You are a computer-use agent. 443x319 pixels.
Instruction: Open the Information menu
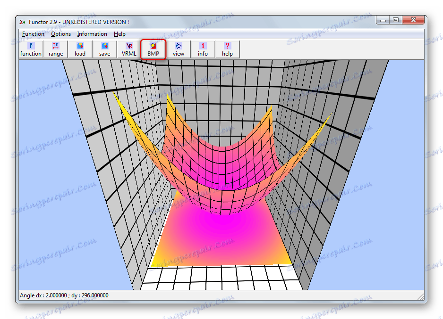coord(92,34)
